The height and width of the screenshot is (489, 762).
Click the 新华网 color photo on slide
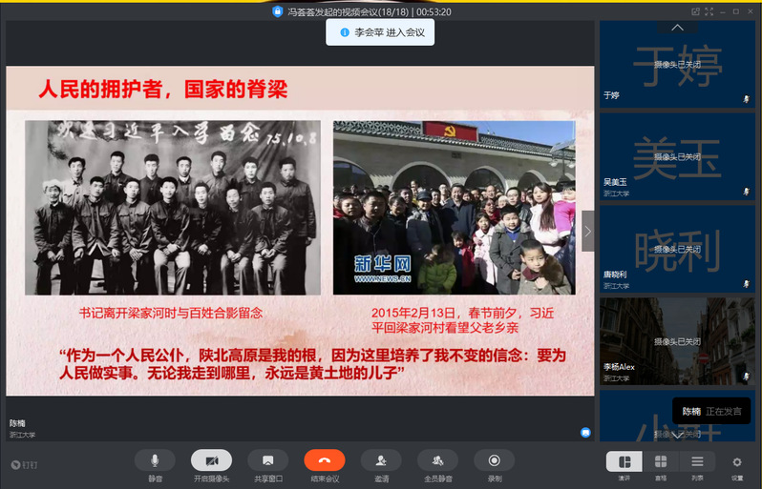455,208
